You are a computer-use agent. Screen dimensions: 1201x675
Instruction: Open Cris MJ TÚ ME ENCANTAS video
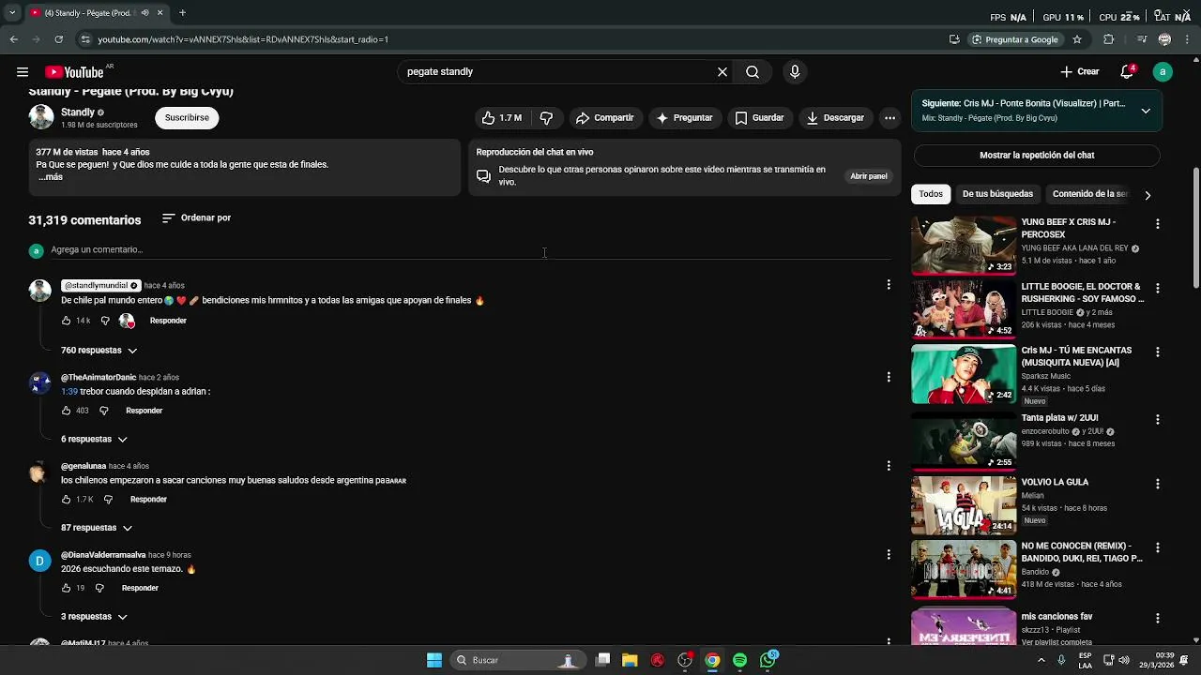click(x=964, y=374)
